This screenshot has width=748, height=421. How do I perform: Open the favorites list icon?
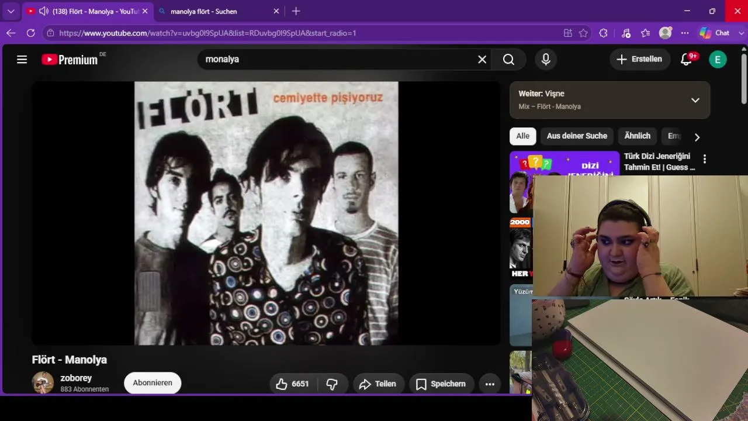[x=645, y=33]
